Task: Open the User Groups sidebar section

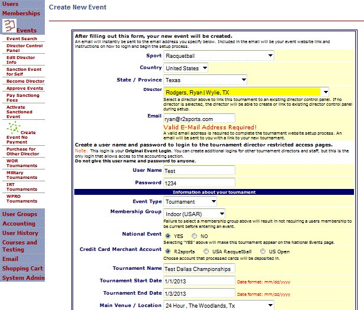Action: [19, 214]
